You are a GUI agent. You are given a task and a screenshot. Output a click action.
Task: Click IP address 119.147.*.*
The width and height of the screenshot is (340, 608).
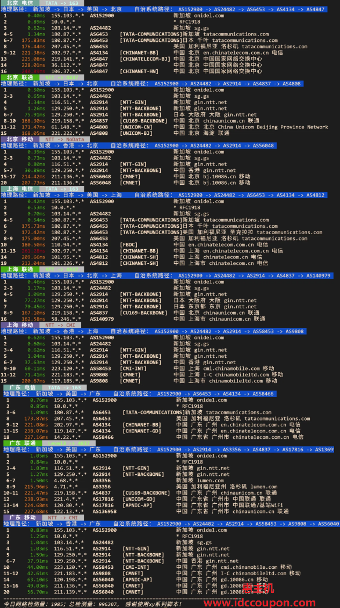[70, 431]
